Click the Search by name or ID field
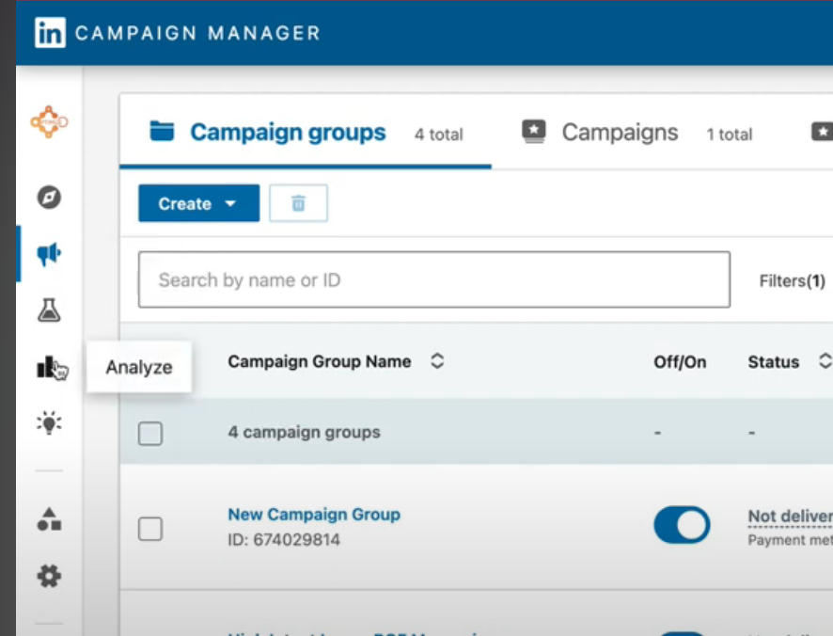Image resolution: width=833 pixels, height=636 pixels. [x=434, y=279]
